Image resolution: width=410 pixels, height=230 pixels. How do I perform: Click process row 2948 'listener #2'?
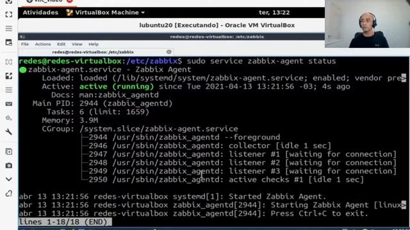pyautogui.click(x=242, y=163)
